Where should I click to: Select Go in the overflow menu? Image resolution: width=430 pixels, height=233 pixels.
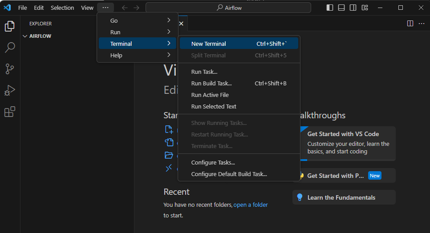tap(138, 20)
